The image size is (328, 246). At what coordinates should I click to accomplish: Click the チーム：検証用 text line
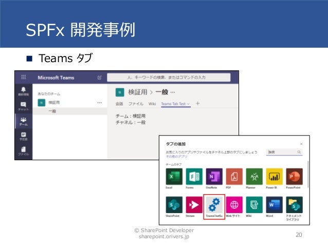[x=131, y=116]
